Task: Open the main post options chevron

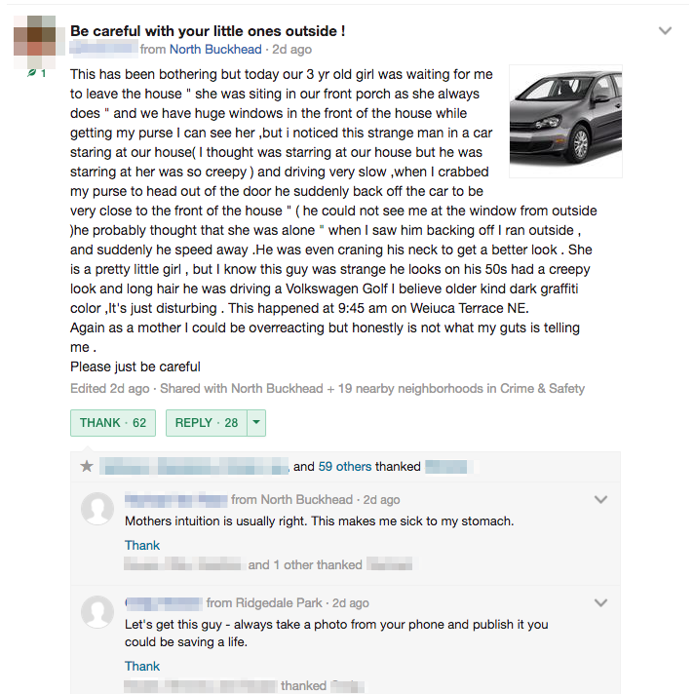Action: point(665,30)
